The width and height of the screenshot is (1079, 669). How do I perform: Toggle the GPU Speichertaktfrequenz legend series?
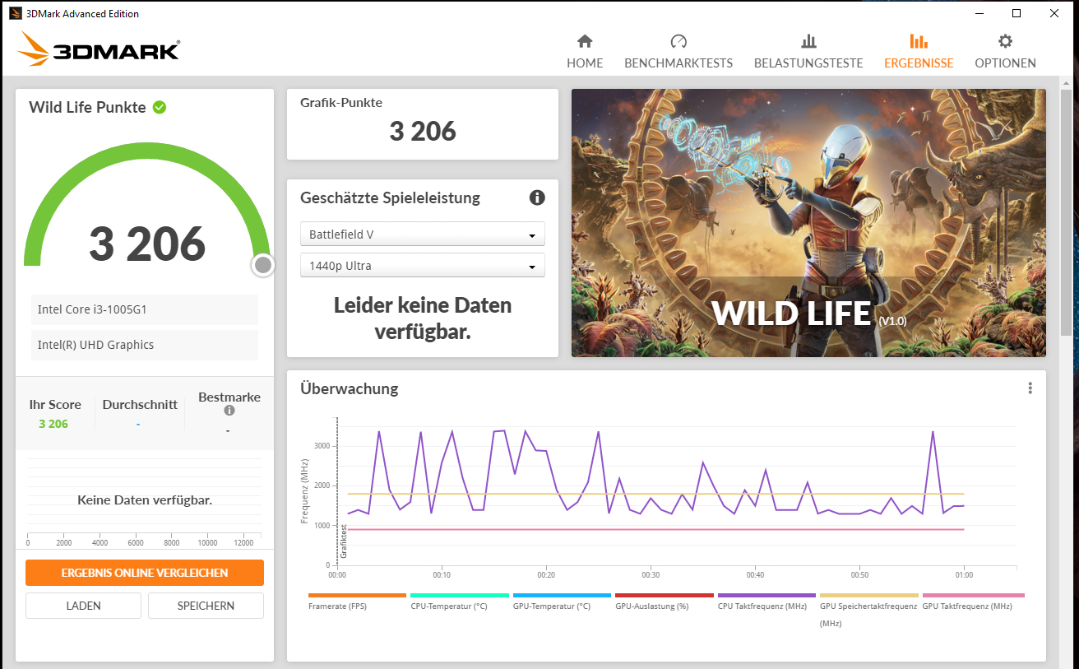pos(869,610)
